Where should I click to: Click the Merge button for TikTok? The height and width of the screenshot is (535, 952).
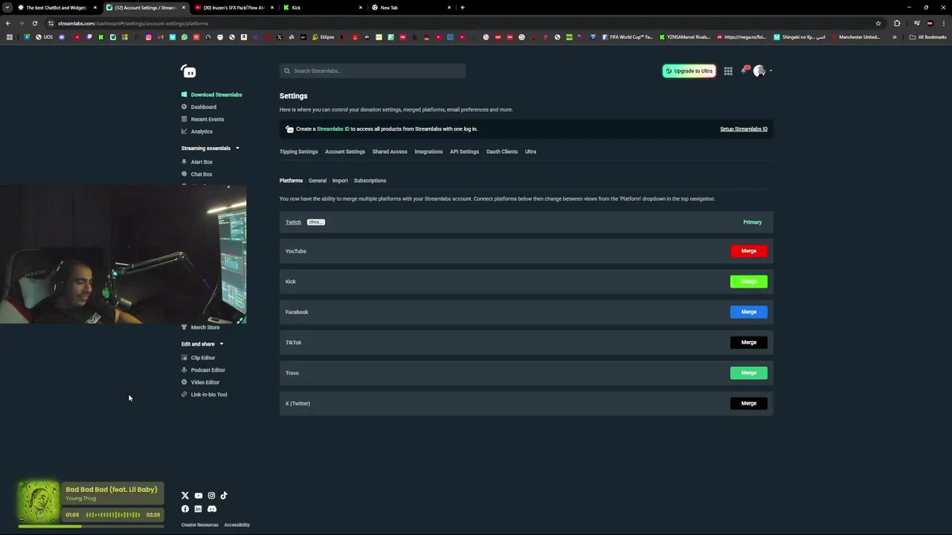(x=748, y=343)
